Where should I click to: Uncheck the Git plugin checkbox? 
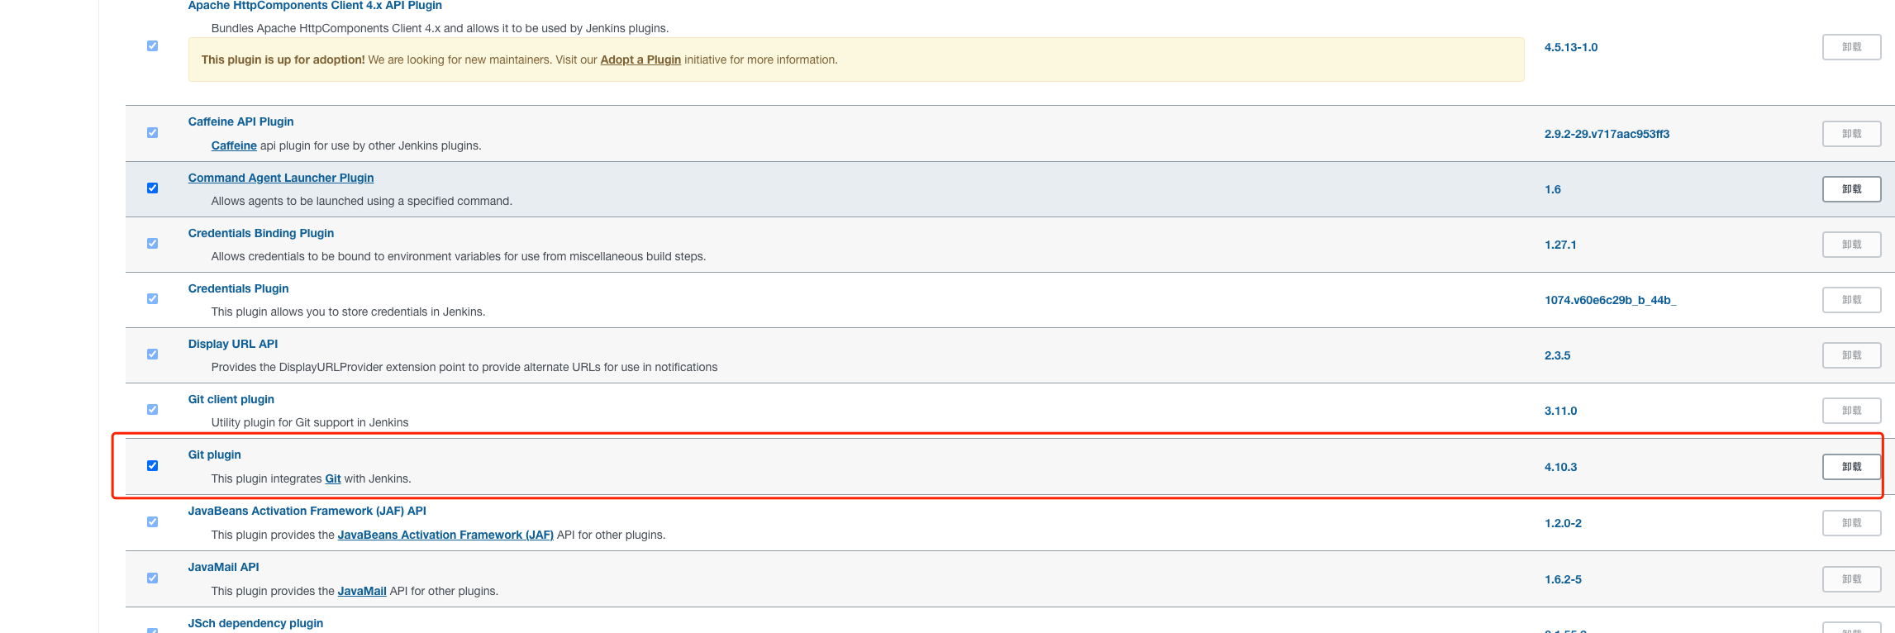[x=152, y=466]
